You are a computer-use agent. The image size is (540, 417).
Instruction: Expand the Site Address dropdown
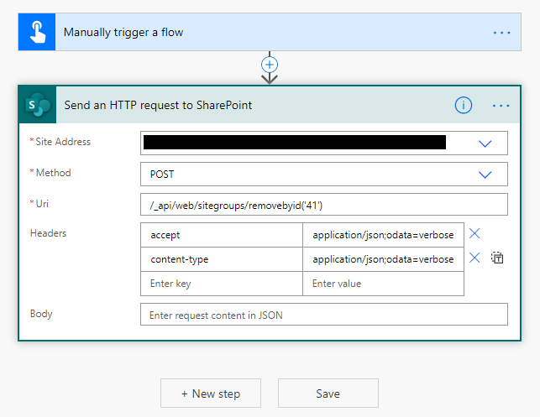(x=485, y=143)
